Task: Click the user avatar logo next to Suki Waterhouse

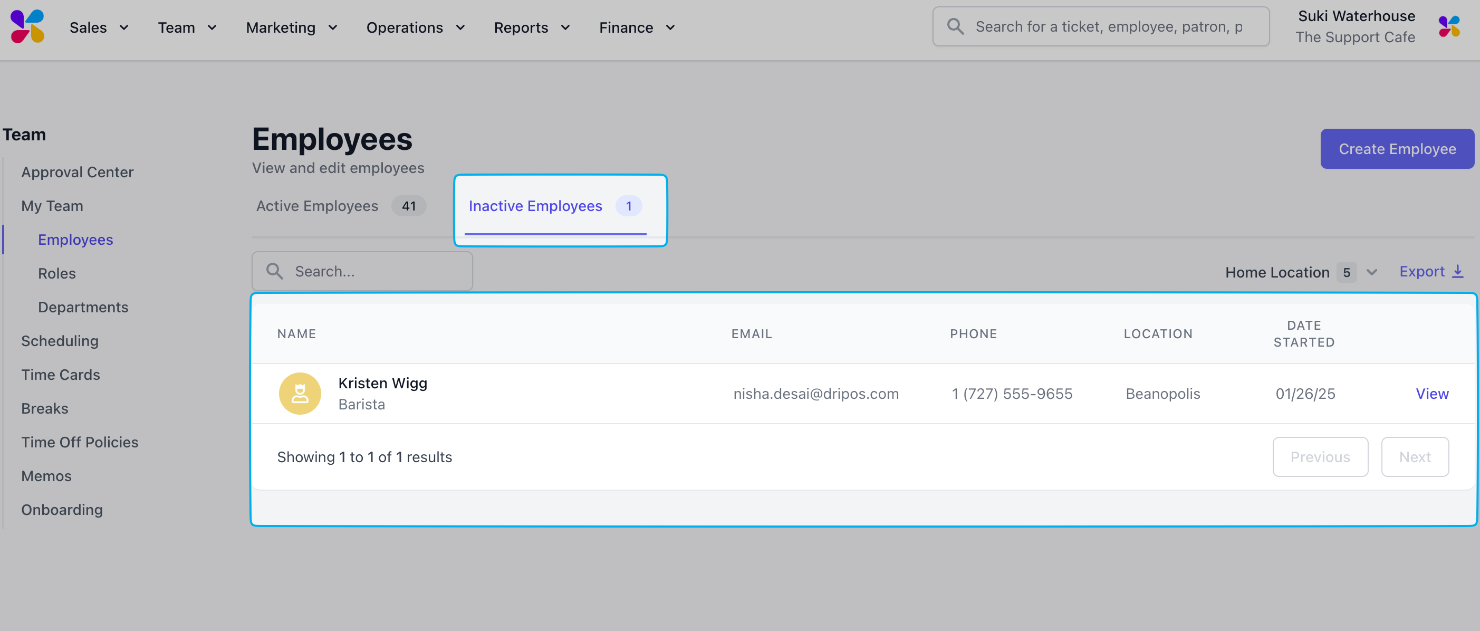Action: pos(1449,26)
